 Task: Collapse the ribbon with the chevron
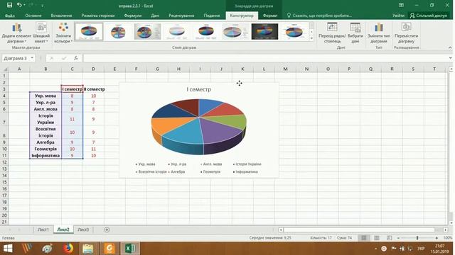pyautogui.click(x=450, y=47)
